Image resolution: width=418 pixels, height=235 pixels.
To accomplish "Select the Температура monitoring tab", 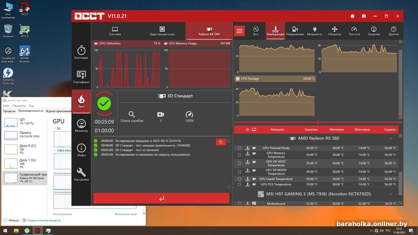I will coord(275,31).
